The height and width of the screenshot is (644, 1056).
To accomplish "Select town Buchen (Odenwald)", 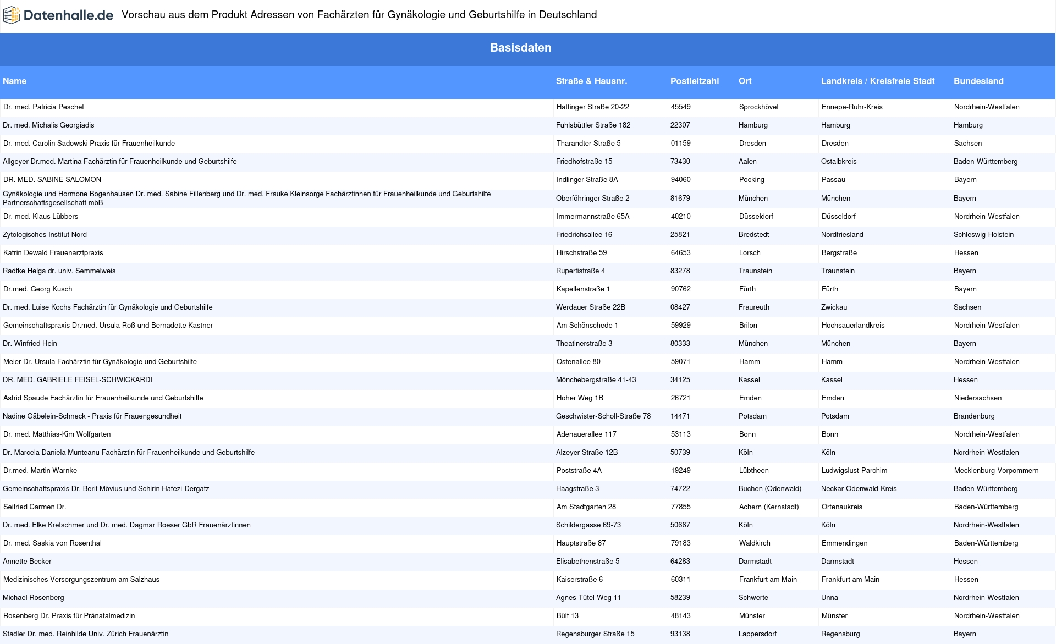I will click(x=770, y=489).
